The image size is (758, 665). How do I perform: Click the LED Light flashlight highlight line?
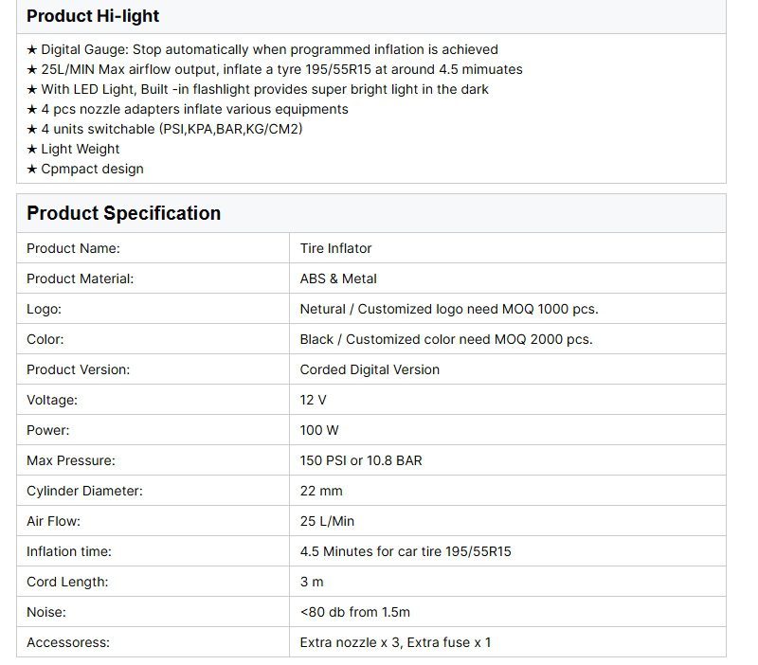258,89
